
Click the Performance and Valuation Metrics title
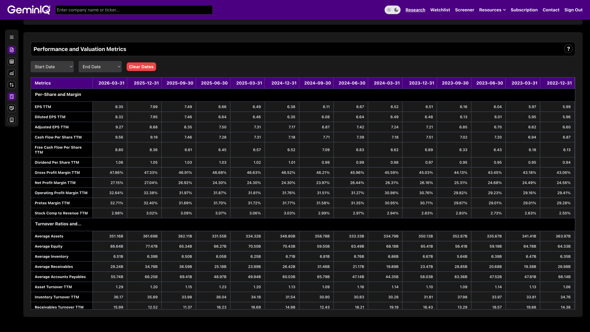(x=80, y=49)
